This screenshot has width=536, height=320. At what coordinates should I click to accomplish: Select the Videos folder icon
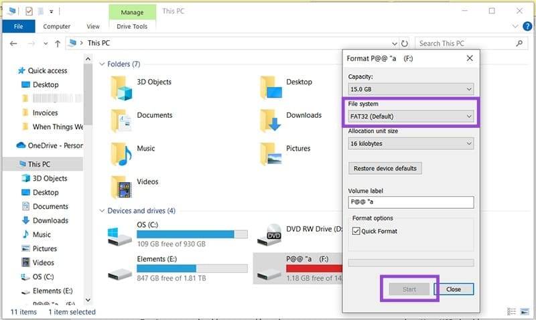click(121, 185)
